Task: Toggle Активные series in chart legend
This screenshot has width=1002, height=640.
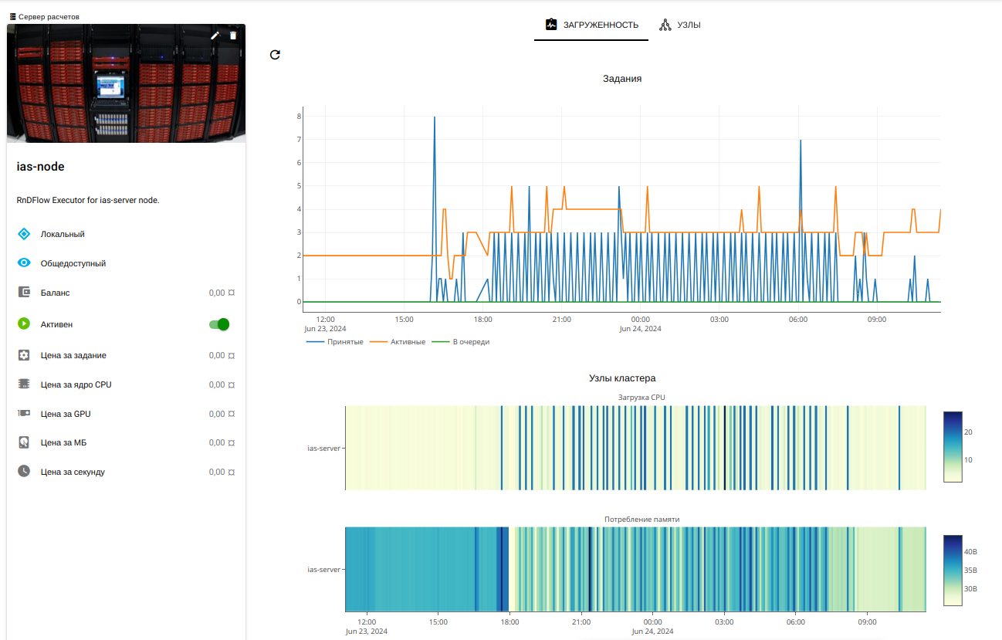Action: tap(398, 342)
